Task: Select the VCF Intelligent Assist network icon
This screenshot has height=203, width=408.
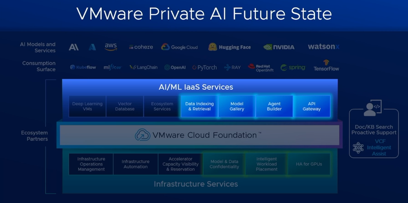Action: tap(358, 148)
